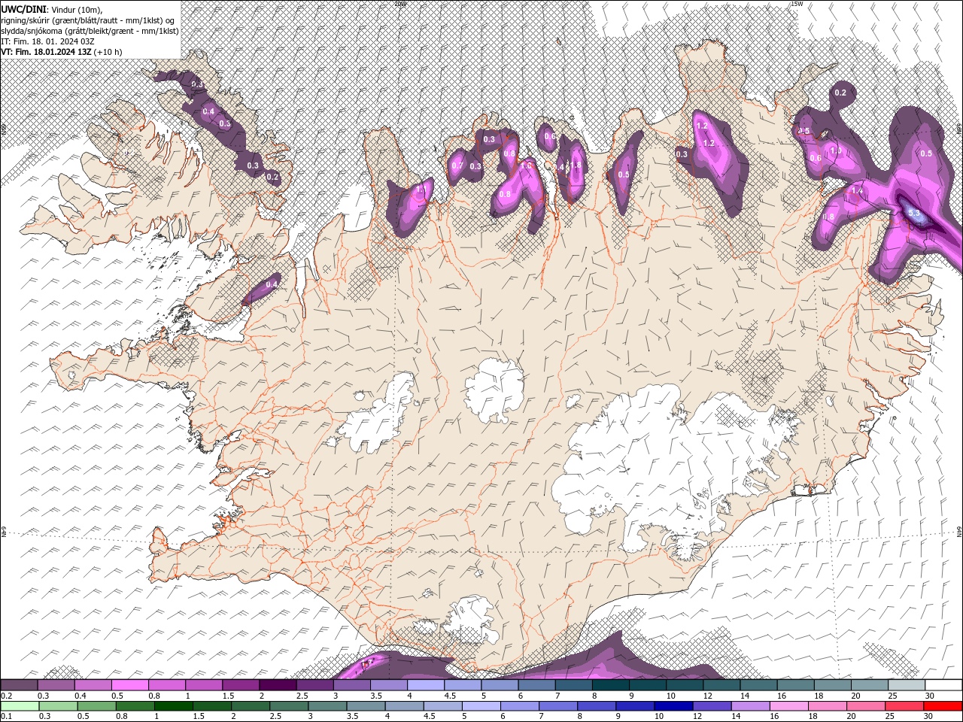The width and height of the screenshot is (963, 722).
Task: Click the 1.8 snowfall value label
Action: [576, 165]
